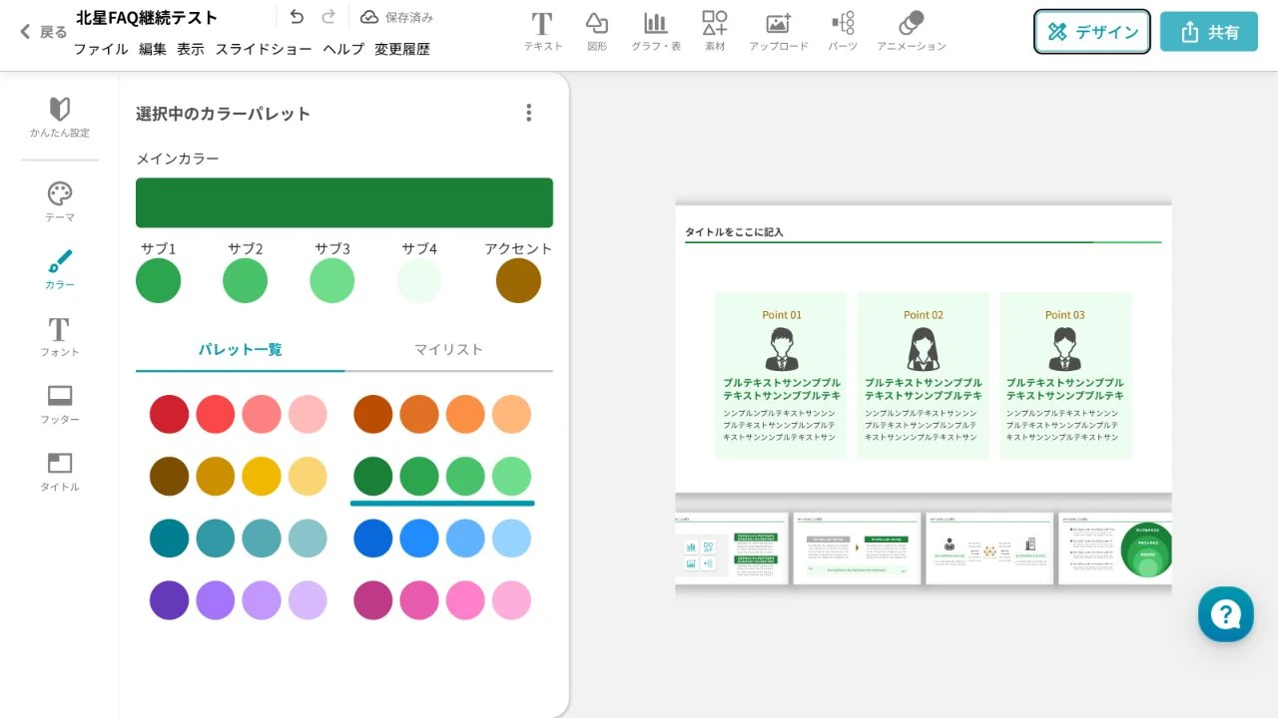This screenshot has width=1278, height=718.
Task: Open the ファイル menu
Action: pos(101,49)
